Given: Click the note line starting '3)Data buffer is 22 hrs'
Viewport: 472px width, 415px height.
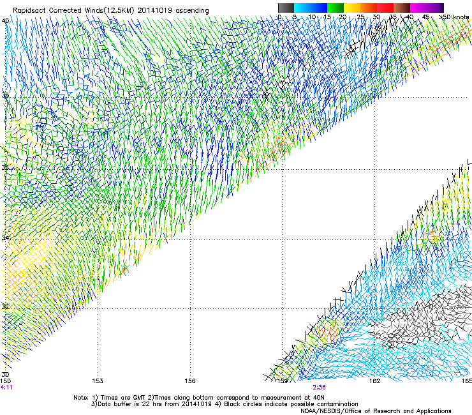Looking at the screenshot, I should click(x=225, y=404).
